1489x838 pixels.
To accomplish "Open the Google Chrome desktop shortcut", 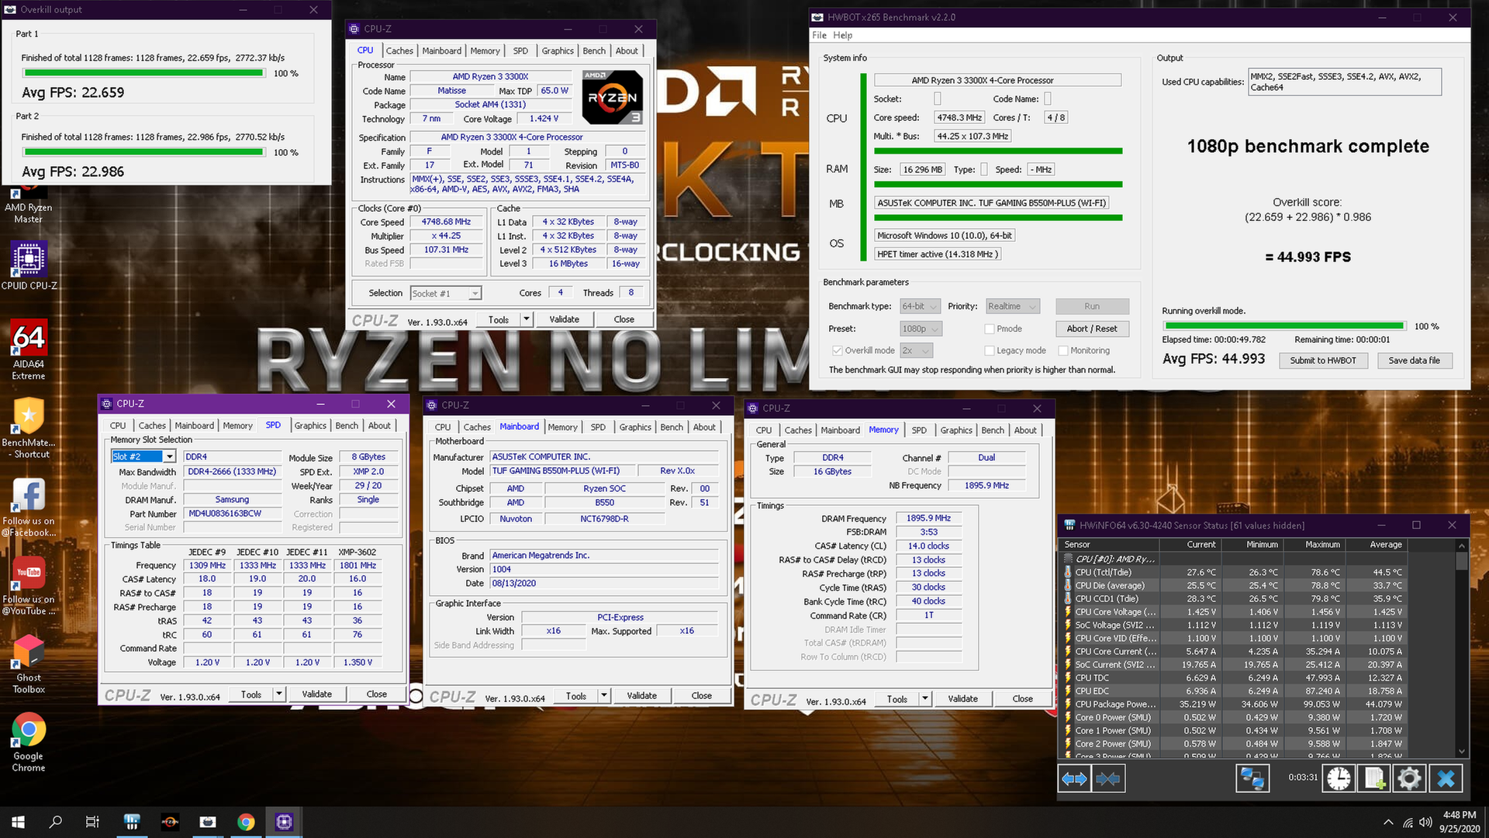I will click(x=29, y=743).
